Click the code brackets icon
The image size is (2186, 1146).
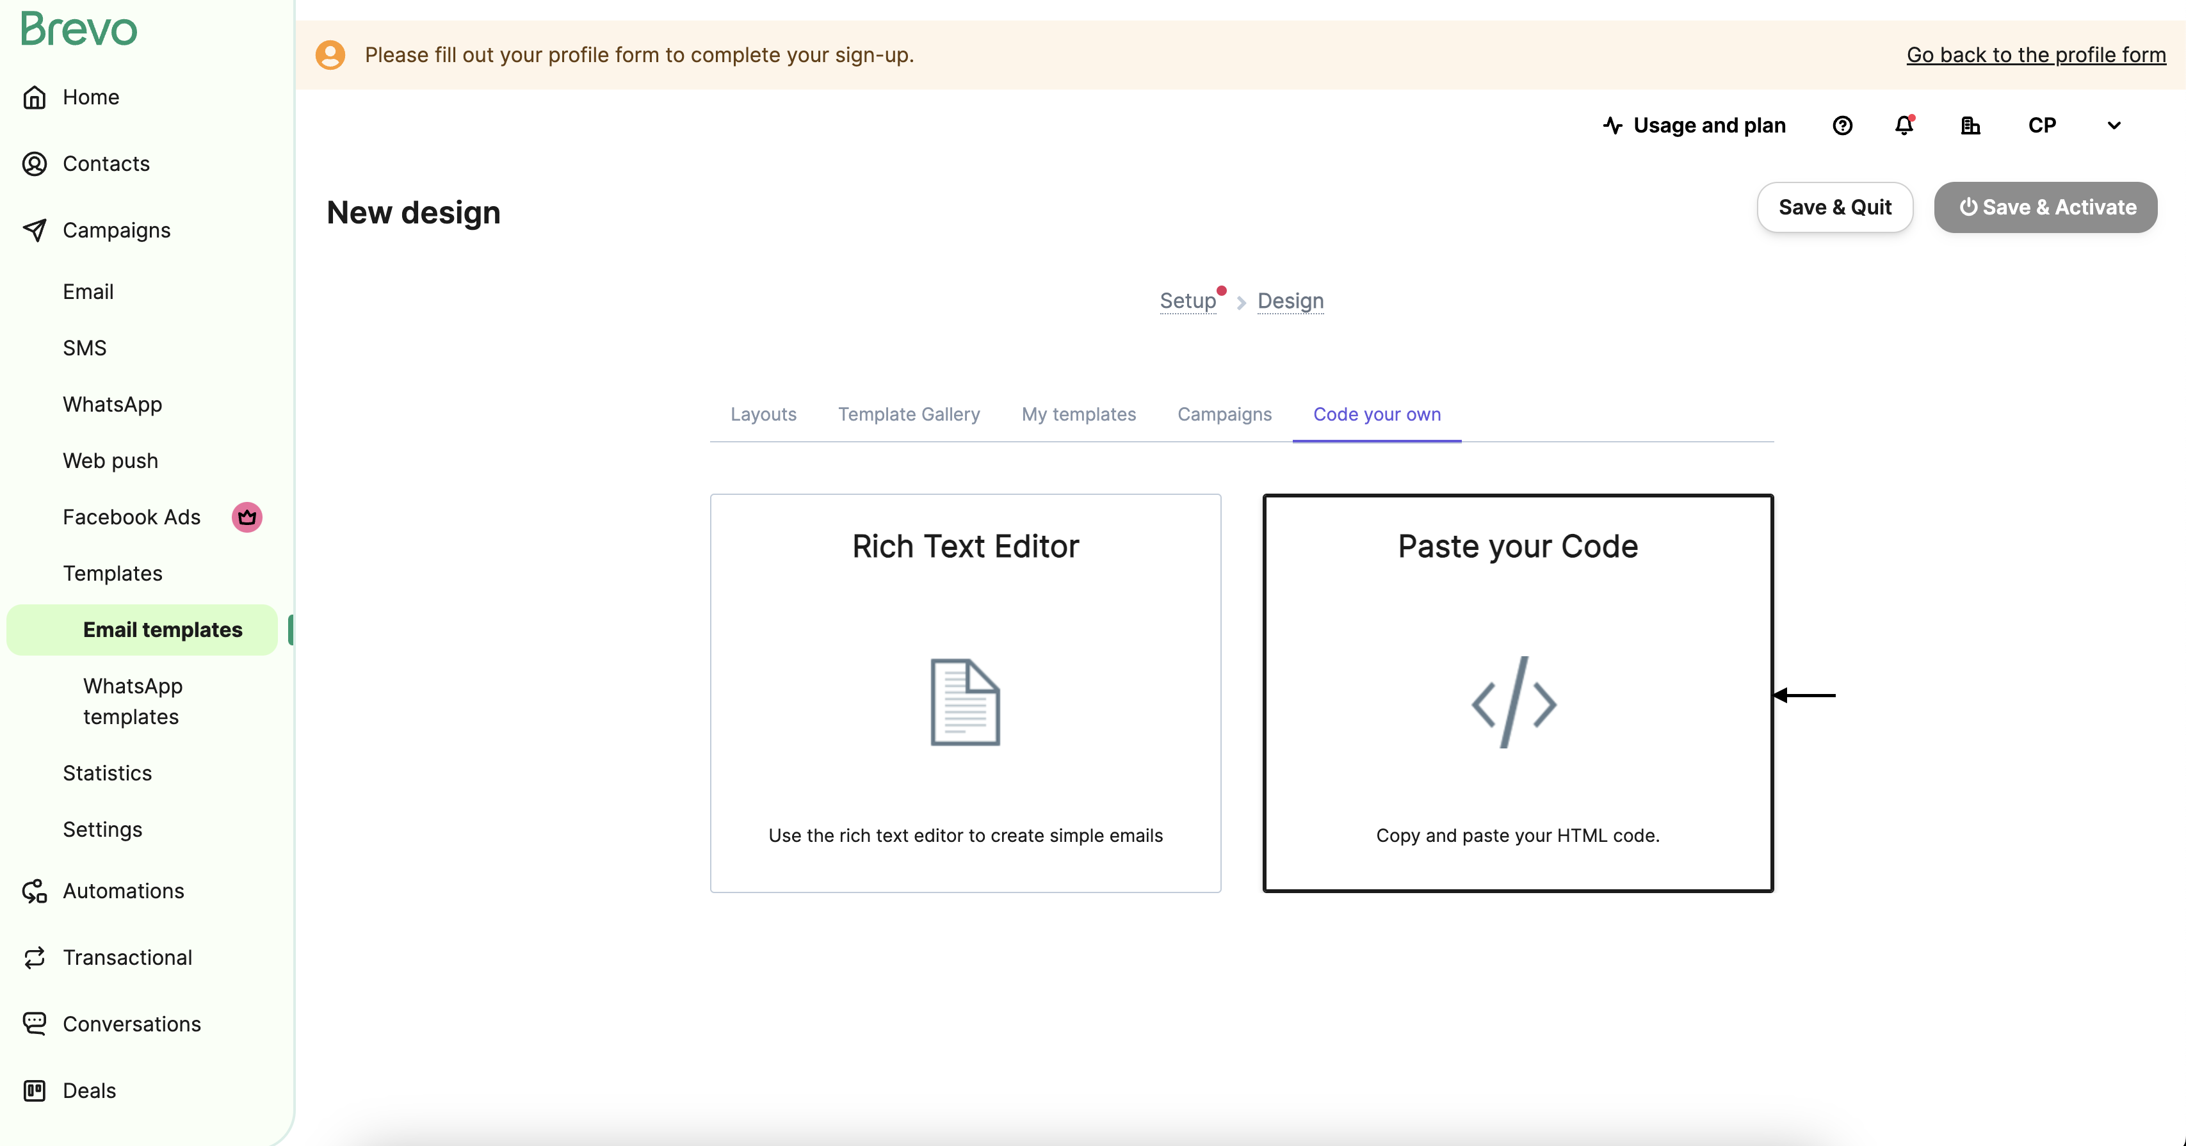click(x=1515, y=702)
